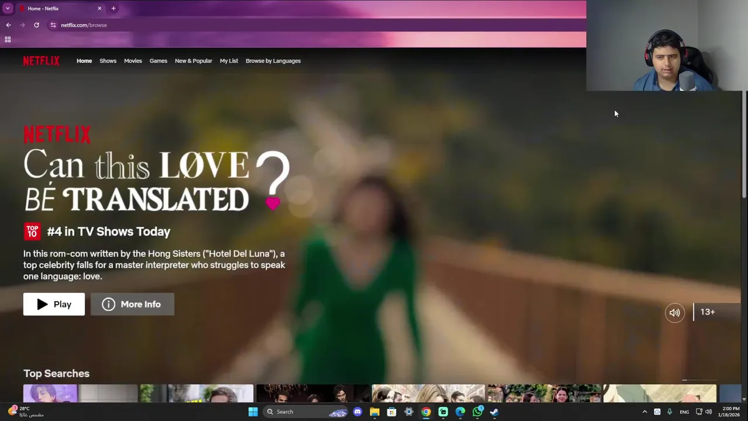This screenshot has height=421, width=748.
Task: Click the Top Searches row heading
Action: point(56,374)
